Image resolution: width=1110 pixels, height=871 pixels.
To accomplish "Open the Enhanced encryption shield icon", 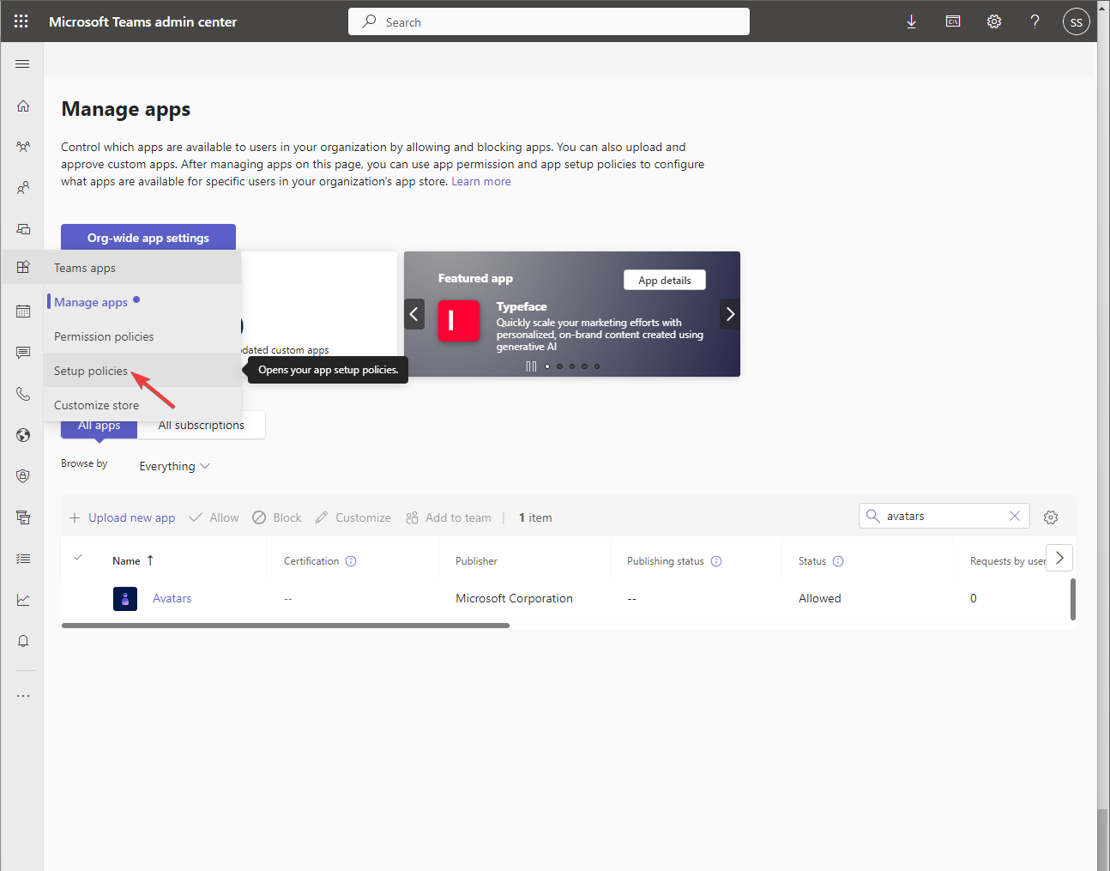I will 23,476.
